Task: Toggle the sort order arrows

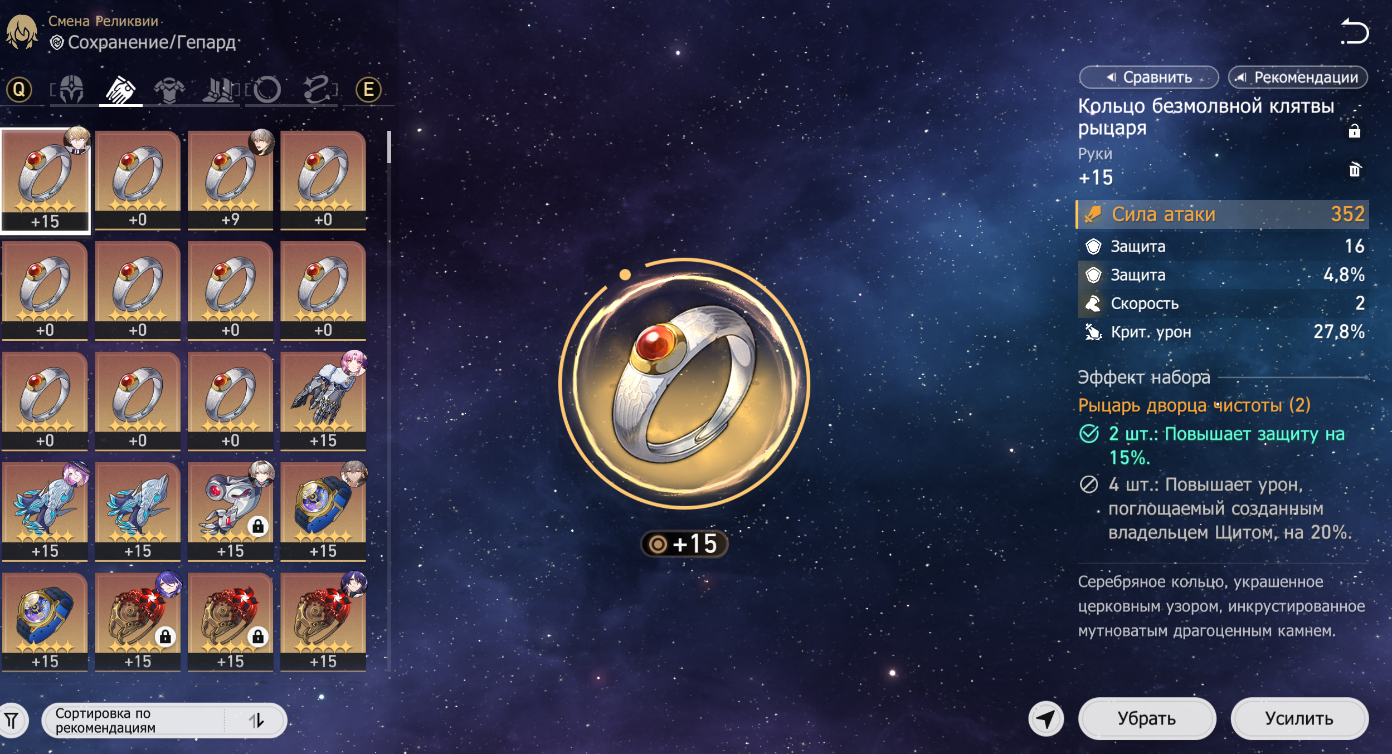Action: [256, 721]
